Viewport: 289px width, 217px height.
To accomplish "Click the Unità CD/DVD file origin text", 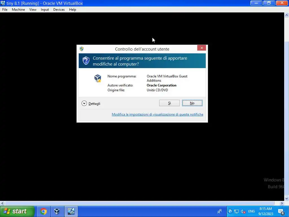I will click(x=157, y=90).
